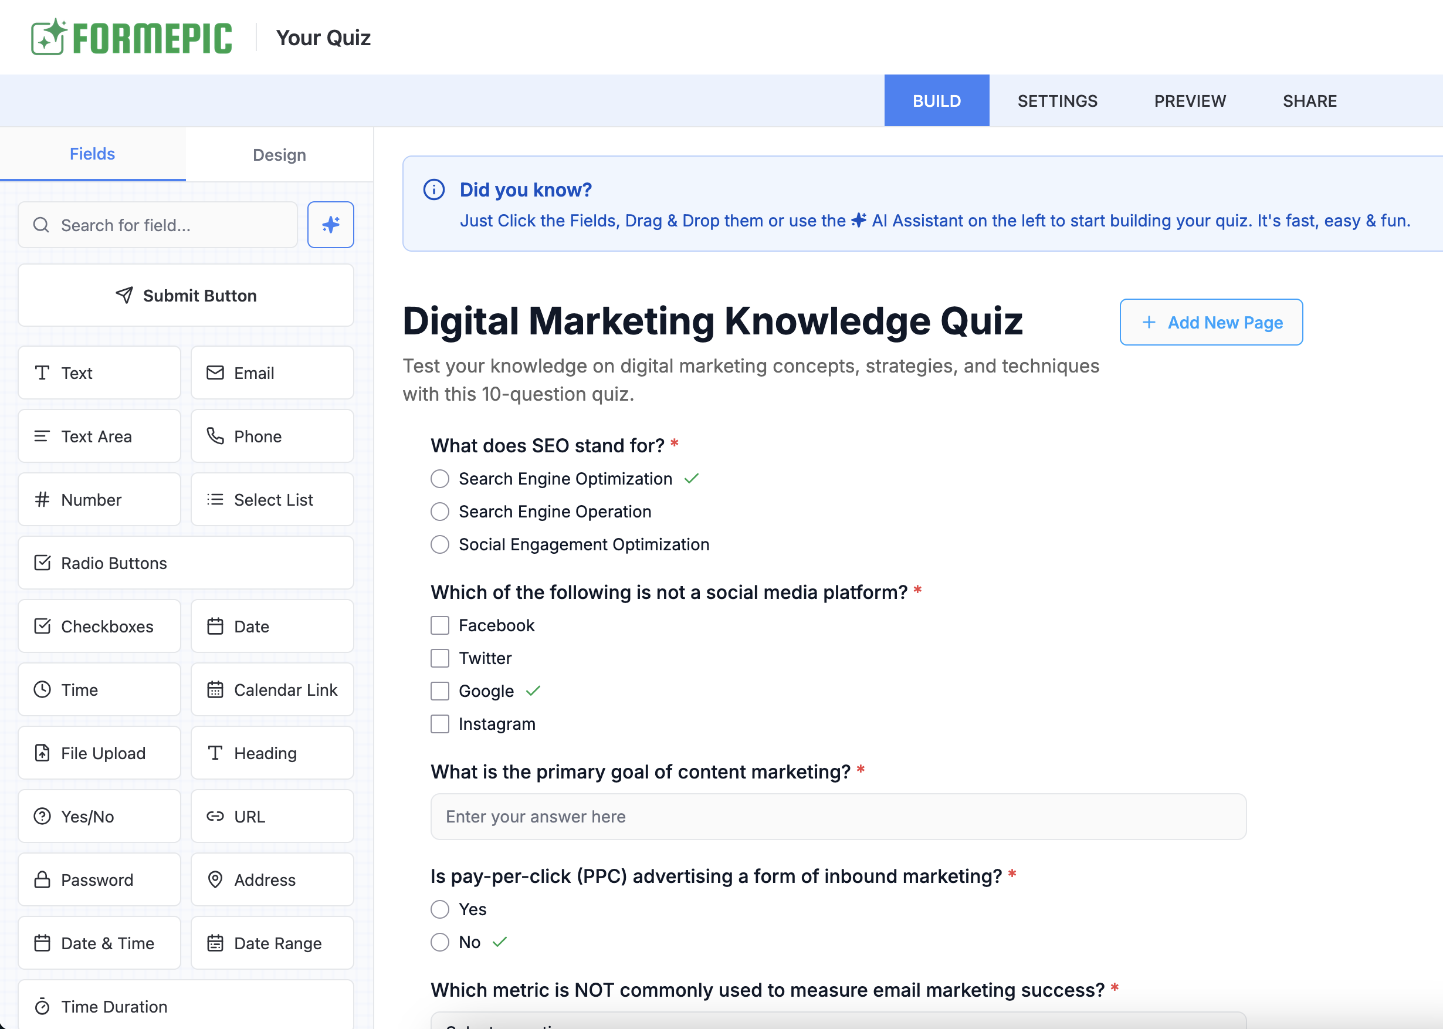Add a Password field
The height and width of the screenshot is (1029, 1443).
[x=100, y=879]
